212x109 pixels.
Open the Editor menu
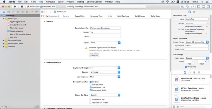pos(61,2)
